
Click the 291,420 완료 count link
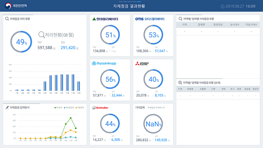click(x=68, y=47)
